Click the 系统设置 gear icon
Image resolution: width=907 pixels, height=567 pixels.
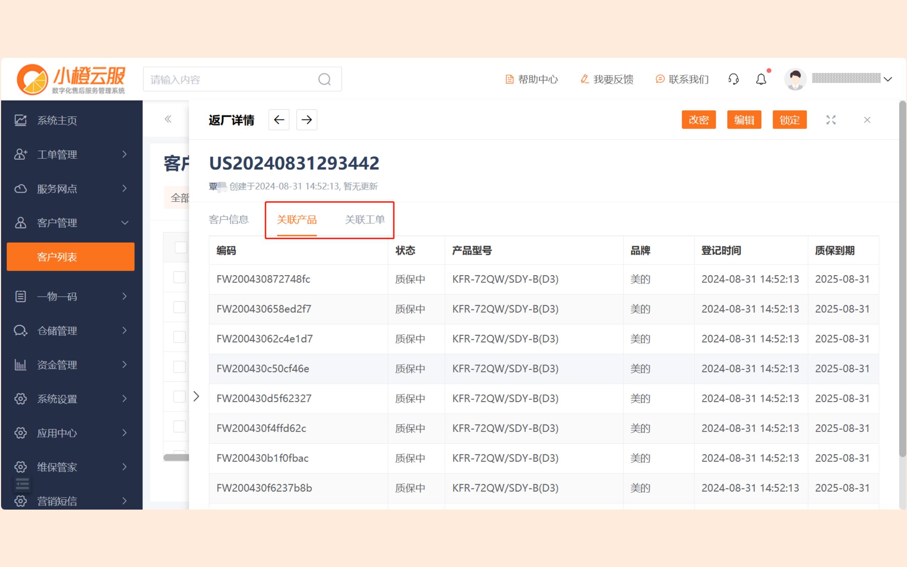[x=21, y=399]
